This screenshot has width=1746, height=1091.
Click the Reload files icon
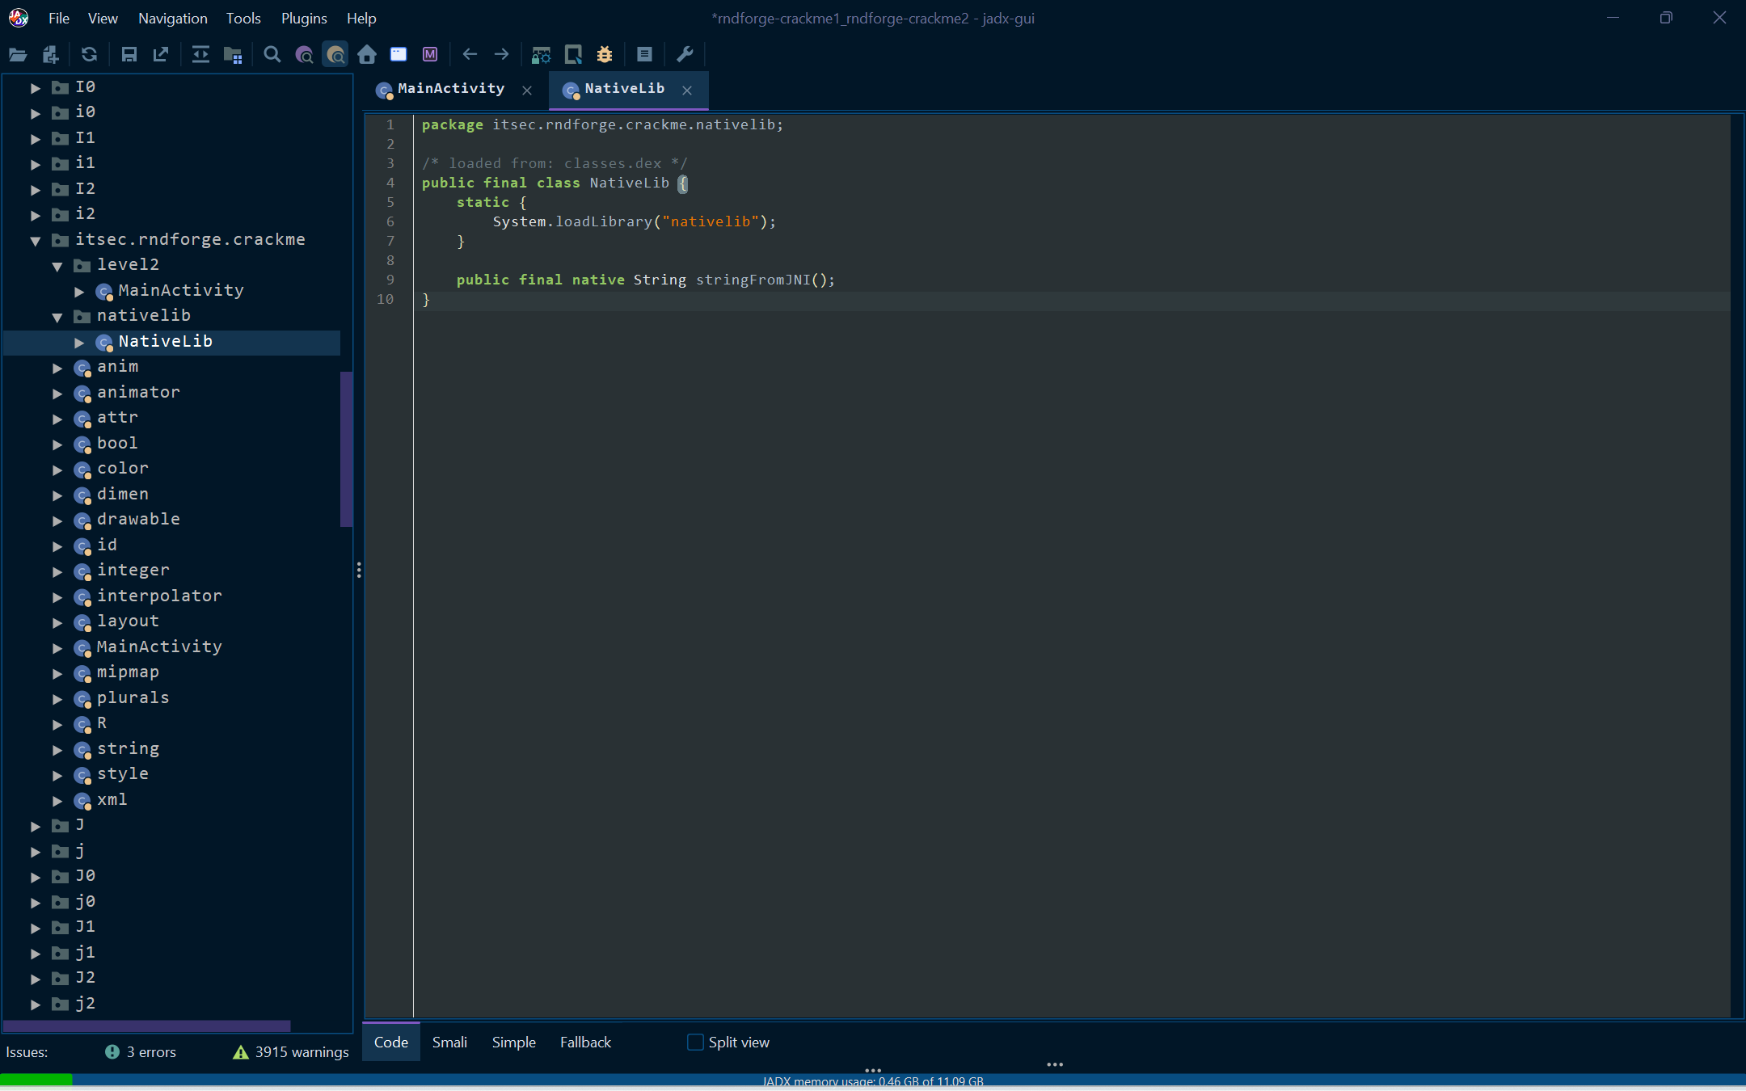click(x=89, y=54)
